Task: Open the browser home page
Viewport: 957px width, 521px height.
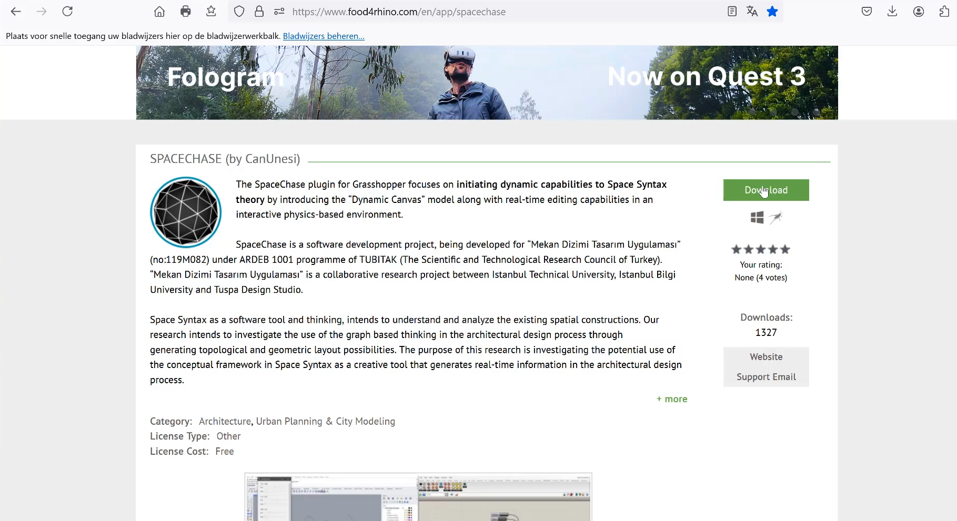Action: [159, 12]
